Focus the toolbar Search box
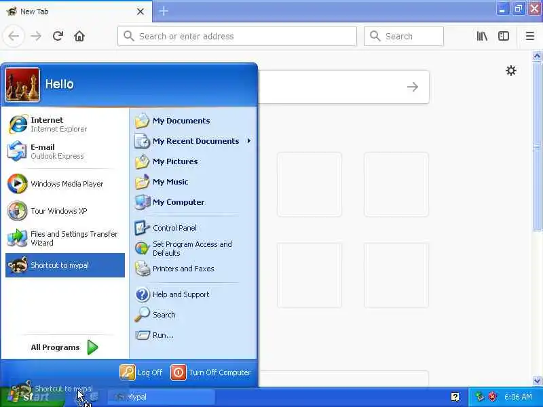 [404, 36]
